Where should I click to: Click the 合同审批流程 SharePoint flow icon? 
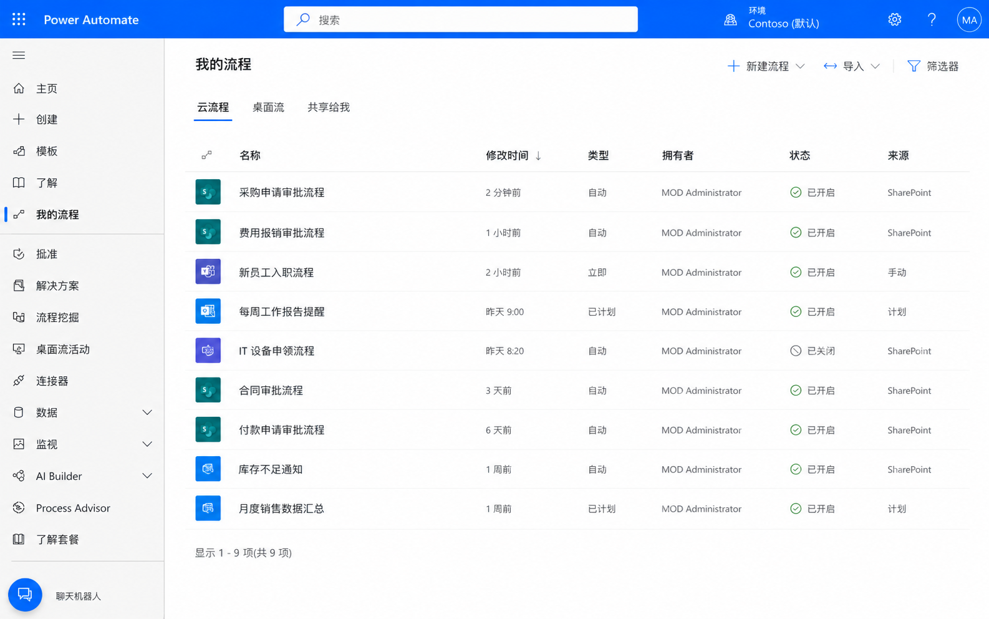pos(208,390)
